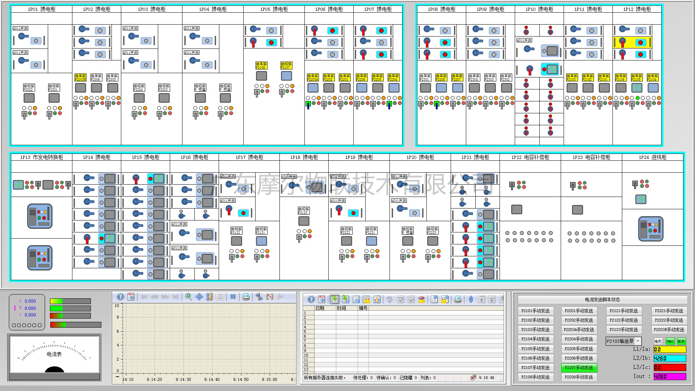The height and width of the screenshot is (391, 695).
Task: Pause the trend chart updating
Action: 233,297
